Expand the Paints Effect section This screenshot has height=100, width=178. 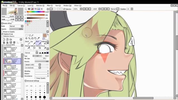2,23
